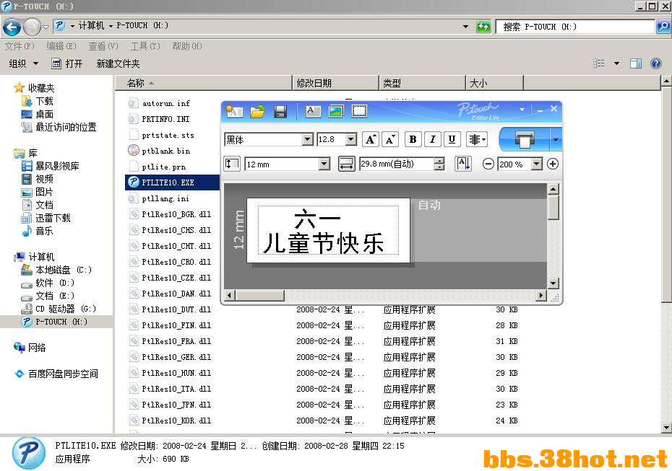The height and width of the screenshot is (471, 672).
Task: Increase label length with up spinner
Action: [439, 161]
